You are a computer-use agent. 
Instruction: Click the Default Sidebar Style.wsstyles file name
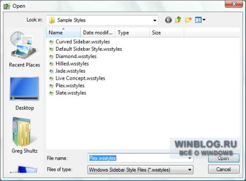point(89,49)
